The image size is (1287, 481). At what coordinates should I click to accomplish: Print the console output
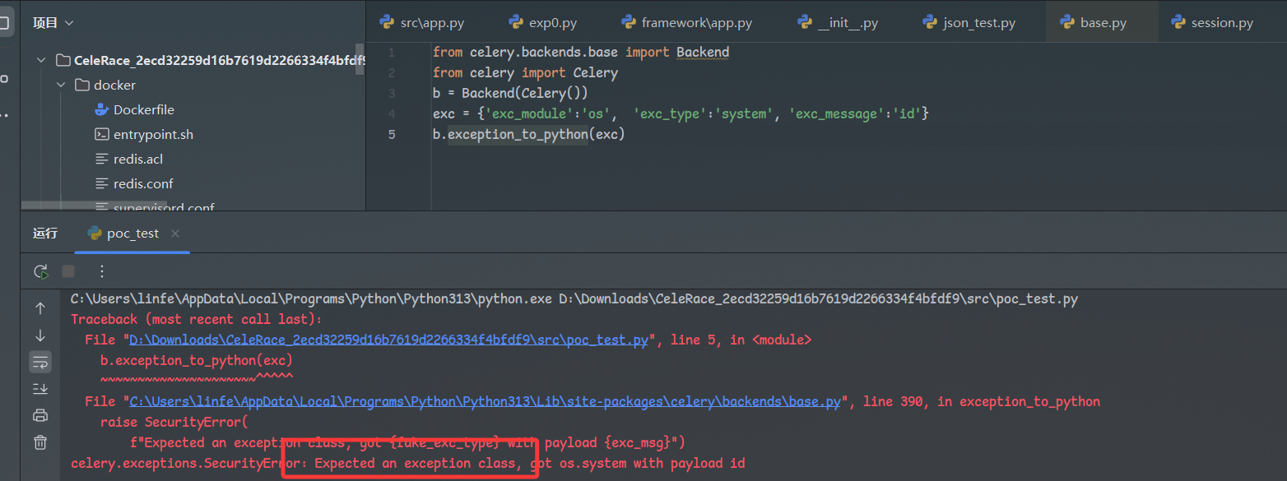40,415
